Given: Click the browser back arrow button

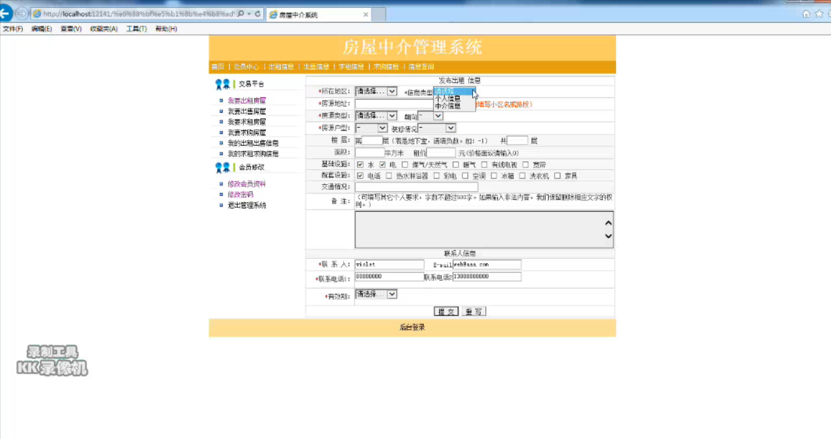Looking at the screenshot, I should click(x=5, y=13).
